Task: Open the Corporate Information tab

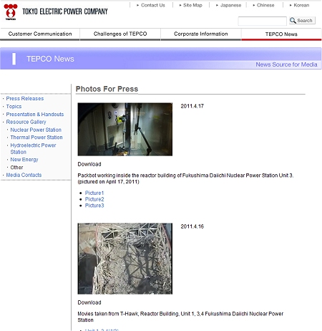Action: pos(201,34)
